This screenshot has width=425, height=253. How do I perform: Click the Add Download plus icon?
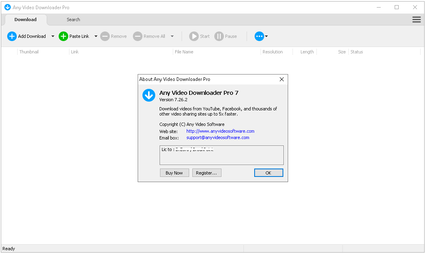(12, 36)
